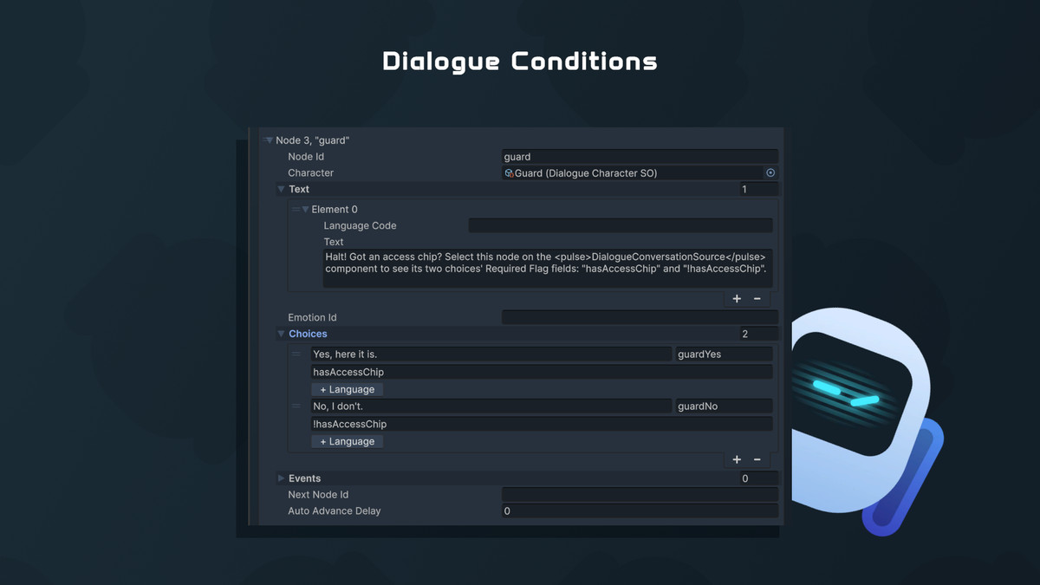Grab the Element 0 reorder handle
1040x585 pixels.
coord(295,210)
